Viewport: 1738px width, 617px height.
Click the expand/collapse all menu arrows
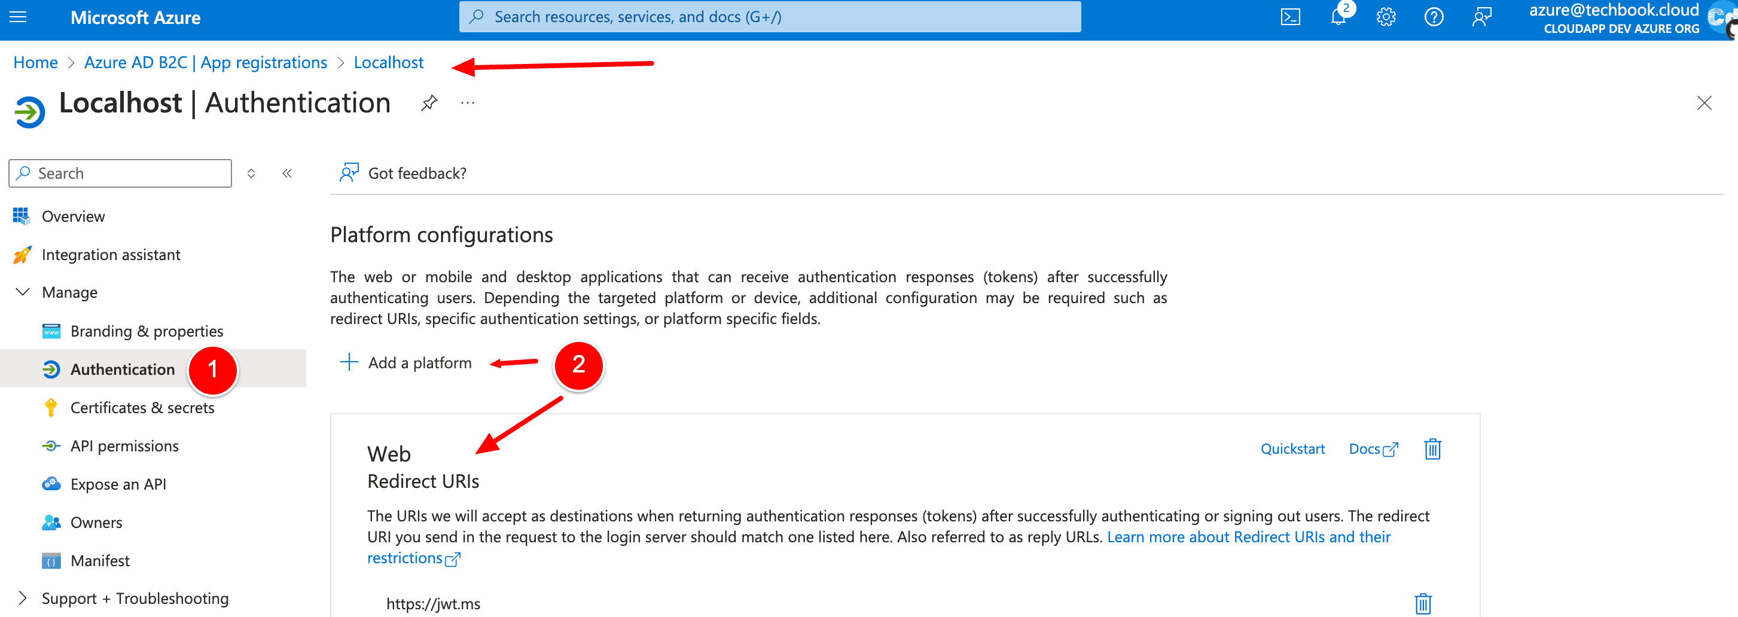tap(251, 173)
